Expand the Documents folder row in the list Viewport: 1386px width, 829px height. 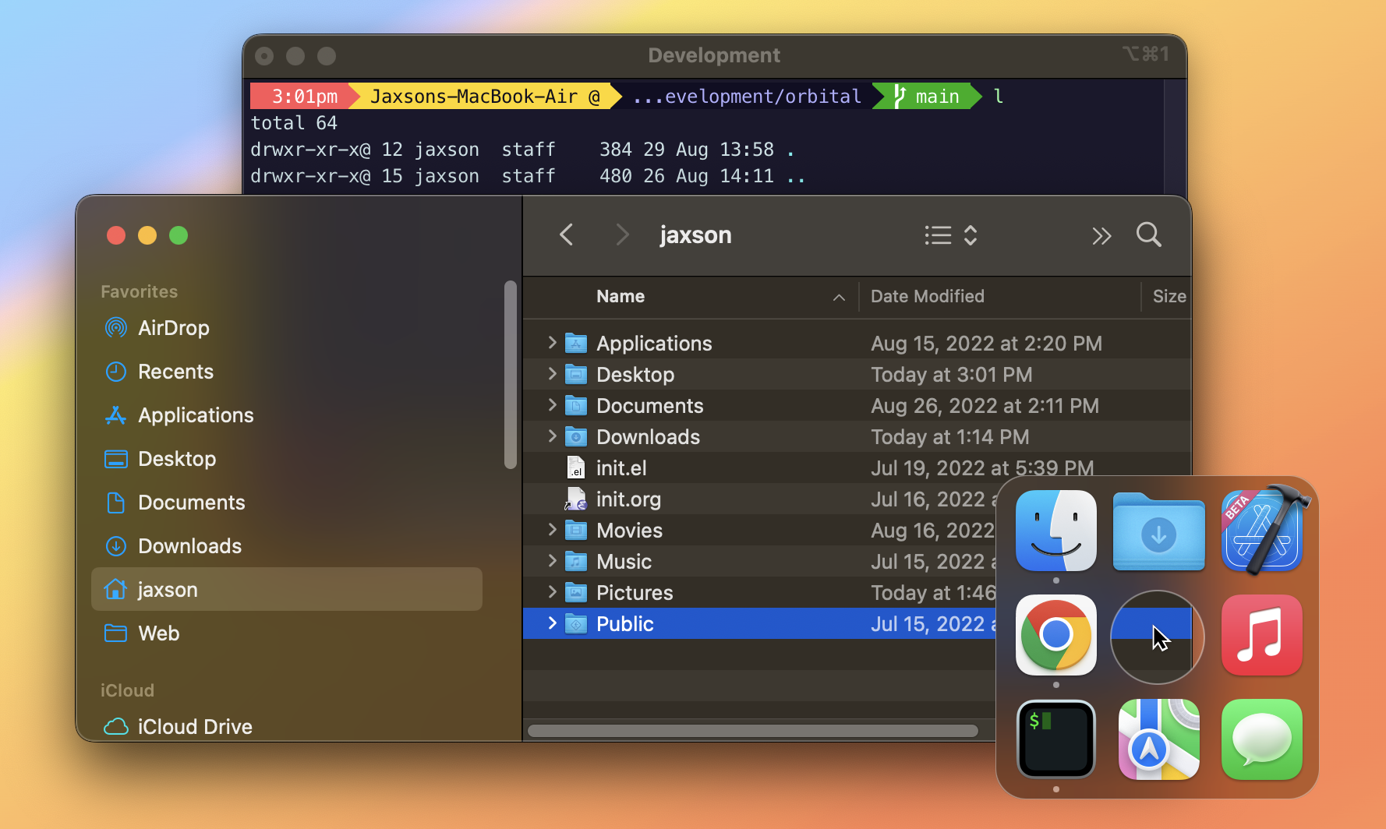pyautogui.click(x=552, y=405)
